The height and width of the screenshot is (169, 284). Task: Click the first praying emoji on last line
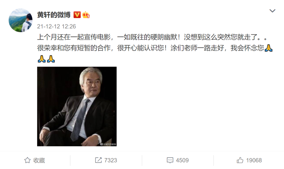(x=42, y=59)
